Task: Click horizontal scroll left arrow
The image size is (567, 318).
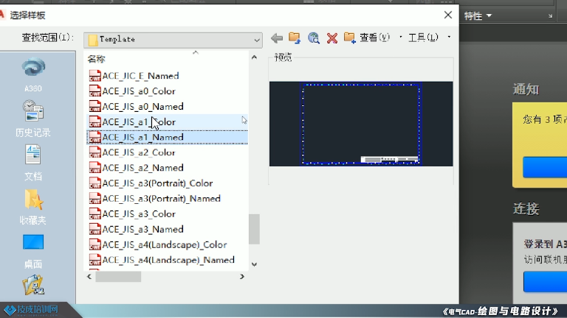Action: point(89,277)
